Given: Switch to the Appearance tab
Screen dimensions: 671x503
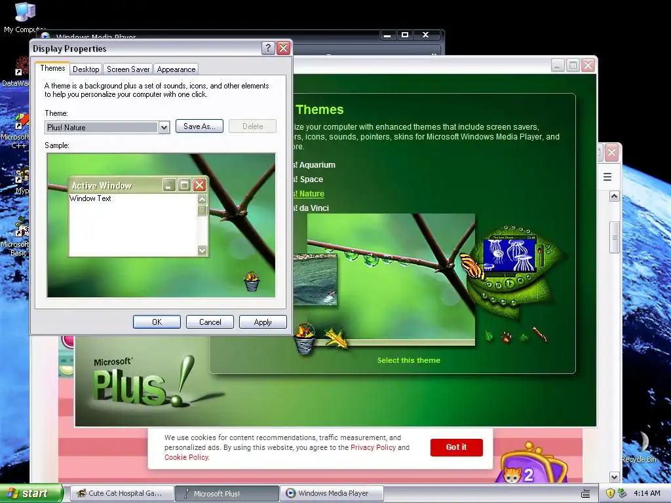Looking at the screenshot, I should tap(176, 69).
